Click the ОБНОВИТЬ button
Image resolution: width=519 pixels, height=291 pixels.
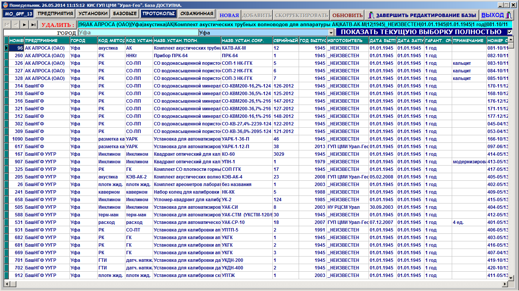pos(347,15)
